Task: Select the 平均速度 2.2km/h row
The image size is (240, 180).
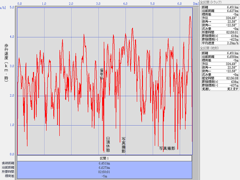Action: pos(220,43)
